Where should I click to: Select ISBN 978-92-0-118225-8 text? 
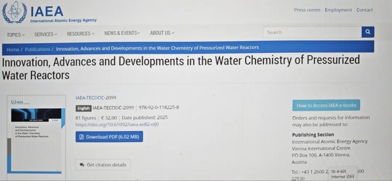[159, 108]
